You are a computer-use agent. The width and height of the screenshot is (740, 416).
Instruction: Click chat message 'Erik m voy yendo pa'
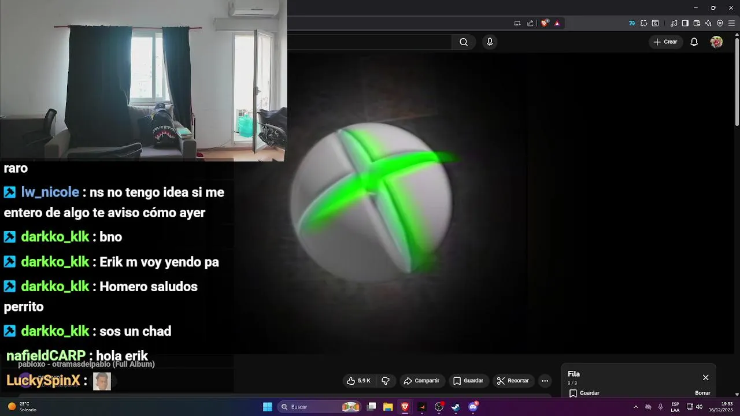click(159, 262)
